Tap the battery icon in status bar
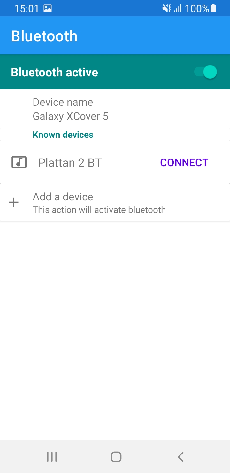230x473 pixels. (x=213, y=9)
